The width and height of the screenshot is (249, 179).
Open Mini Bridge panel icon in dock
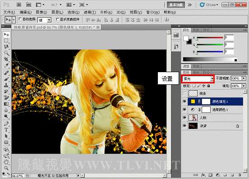(x=176, y=35)
